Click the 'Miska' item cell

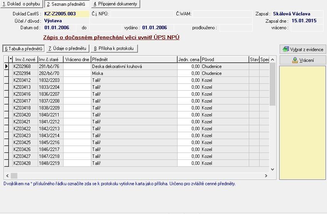tap(134, 73)
